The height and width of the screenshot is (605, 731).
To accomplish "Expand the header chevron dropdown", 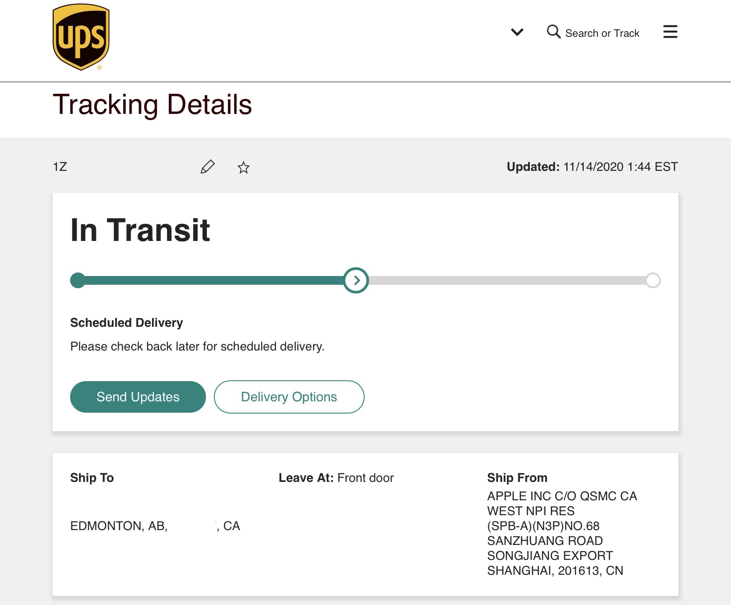I will coord(517,32).
